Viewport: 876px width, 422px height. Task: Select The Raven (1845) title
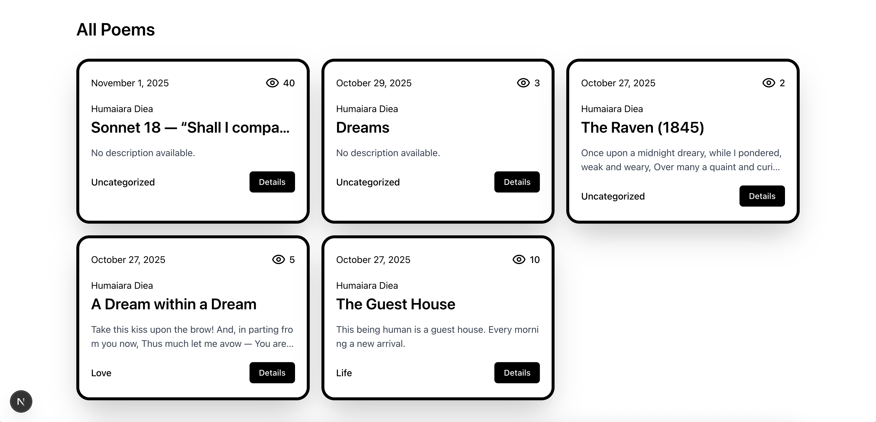642,128
